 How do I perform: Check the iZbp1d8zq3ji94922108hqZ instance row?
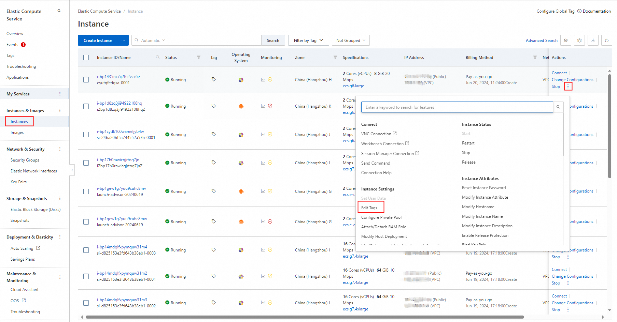point(86,106)
